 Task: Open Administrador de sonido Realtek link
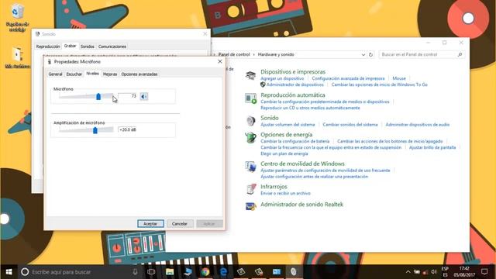pyautogui.click(x=301, y=205)
